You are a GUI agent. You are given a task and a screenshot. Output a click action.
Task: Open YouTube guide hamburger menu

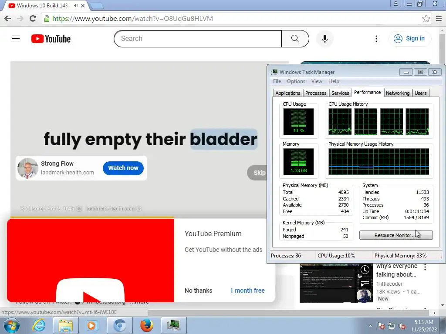(x=16, y=38)
